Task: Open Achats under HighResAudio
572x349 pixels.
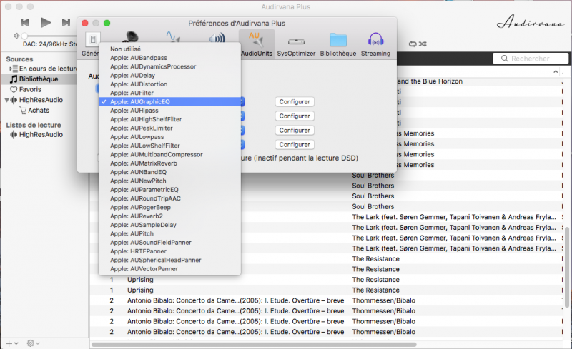Action: tap(39, 111)
